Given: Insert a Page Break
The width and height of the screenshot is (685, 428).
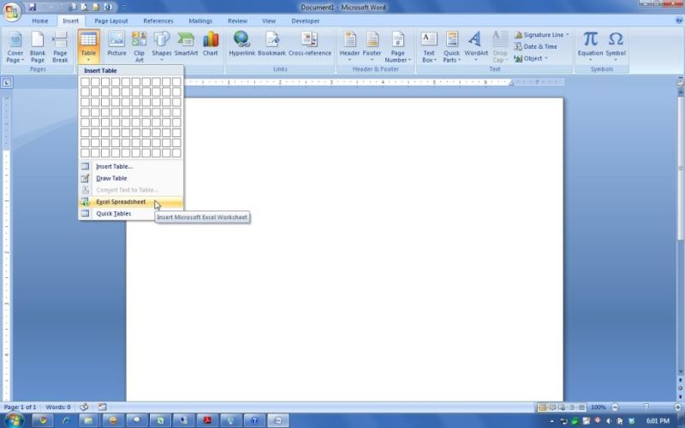Looking at the screenshot, I should [x=60, y=47].
